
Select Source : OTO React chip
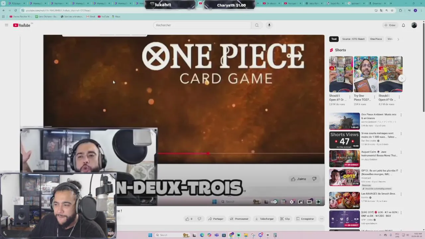click(x=353, y=39)
